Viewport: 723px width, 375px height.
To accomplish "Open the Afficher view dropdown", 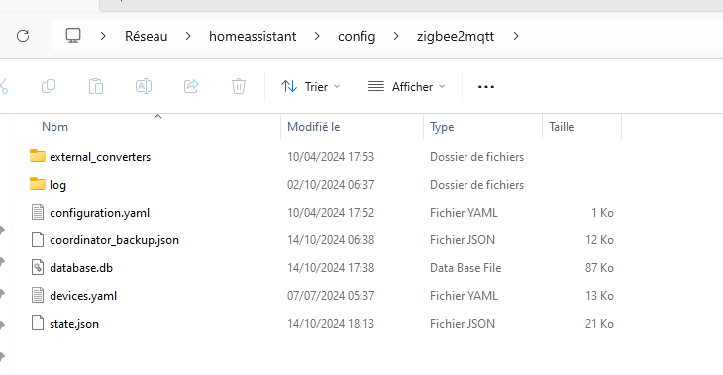I will (x=407, y=87).
